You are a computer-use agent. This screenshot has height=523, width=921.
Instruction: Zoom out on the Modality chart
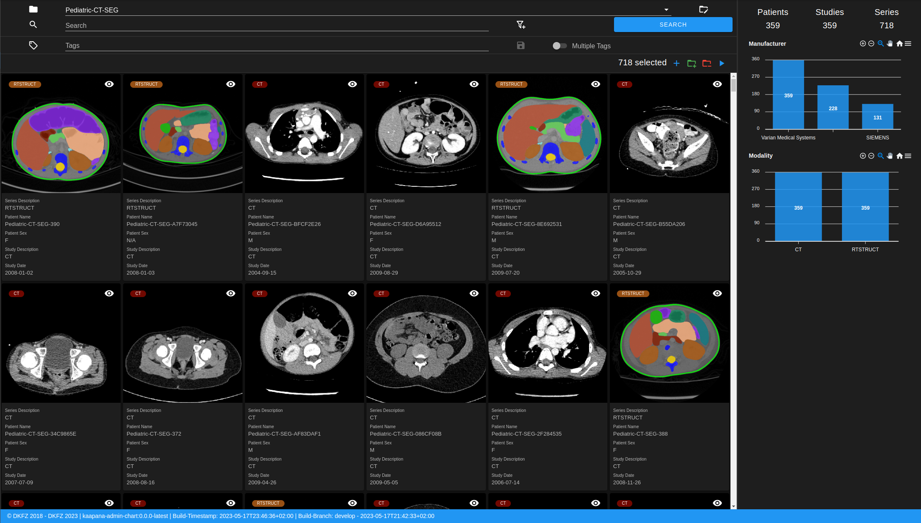pos(871,156)
